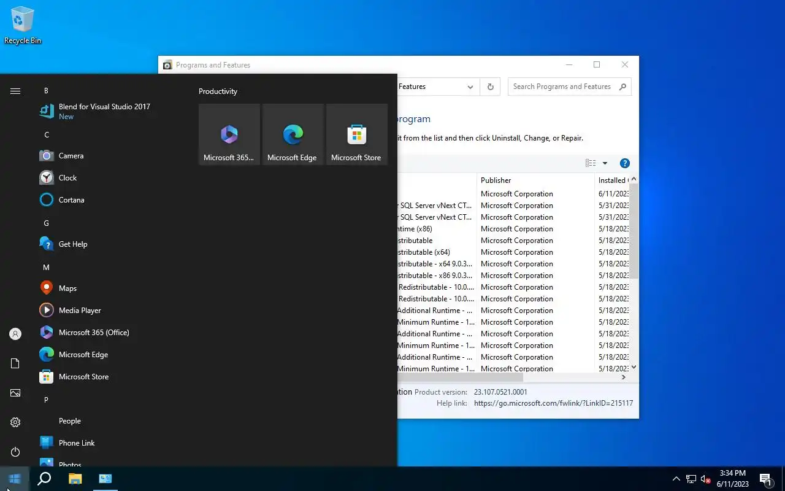Show hidden tray icons chevron
Image resolution: width=785 pixels, height=491 pixels.
click(x=676, y=479)
